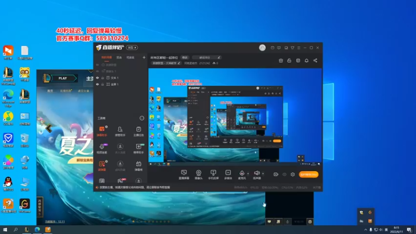
Task: Open League of Legends taskbar icon
Action: click(x=27, y=230)
